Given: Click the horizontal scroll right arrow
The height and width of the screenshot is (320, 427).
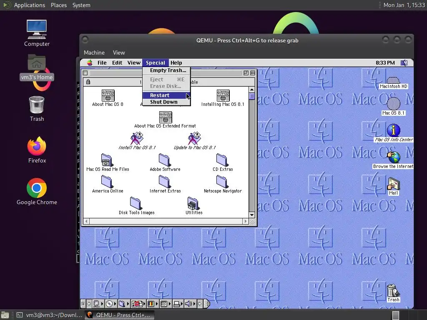Looking at the screenshot, I should point(246,221).
